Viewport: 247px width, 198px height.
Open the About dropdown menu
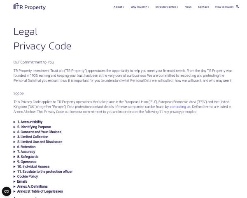pyautogui.click(x=119, y=7)
